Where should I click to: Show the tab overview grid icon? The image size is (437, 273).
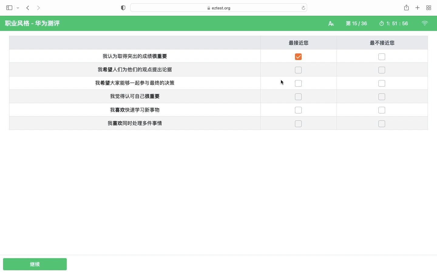(x=429, y=8)
